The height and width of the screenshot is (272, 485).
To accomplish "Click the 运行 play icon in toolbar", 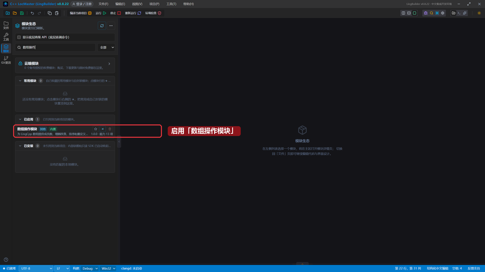I will click(x=105, y=13).
